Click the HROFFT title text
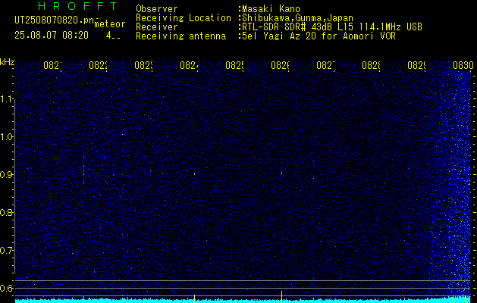The image size is (477, 303). [77, 6]
